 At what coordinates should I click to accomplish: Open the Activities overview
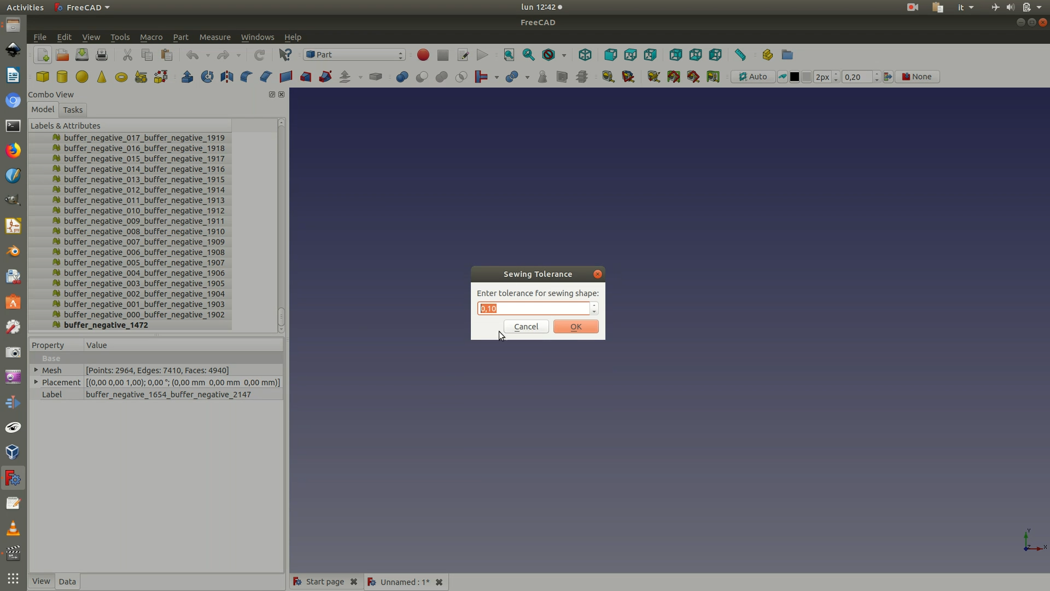pos(25,7)
